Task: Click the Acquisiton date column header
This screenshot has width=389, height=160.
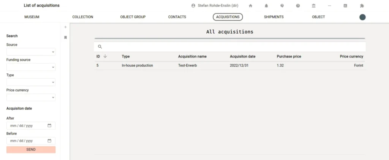Action: pyautogui.click(x=243, y=56)
